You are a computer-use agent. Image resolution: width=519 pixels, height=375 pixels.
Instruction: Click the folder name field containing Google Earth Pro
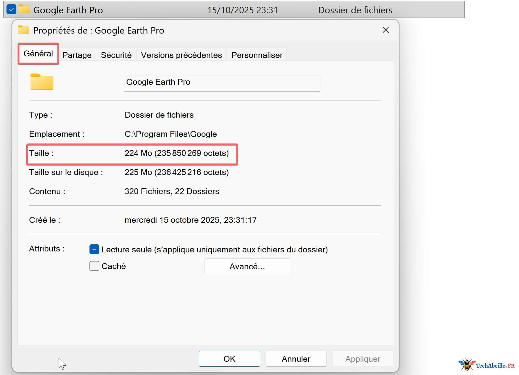(x=222, y=82)
